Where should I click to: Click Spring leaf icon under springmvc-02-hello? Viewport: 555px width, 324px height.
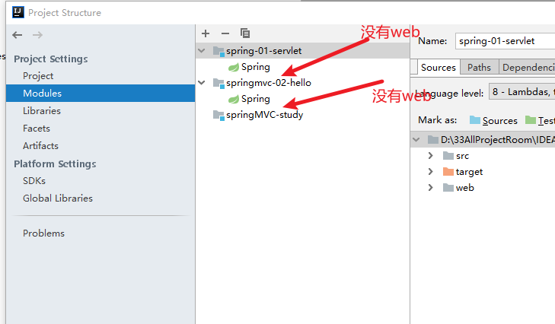[234, 99]
